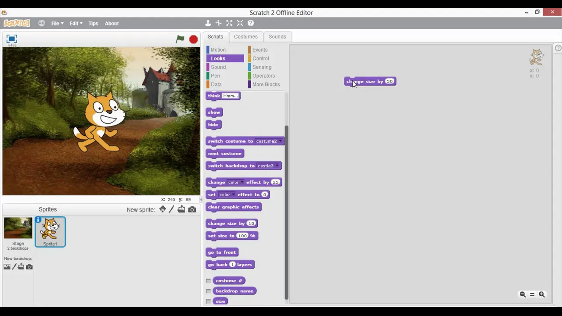Zoom in the scripts area

click(x=542, y=294)
